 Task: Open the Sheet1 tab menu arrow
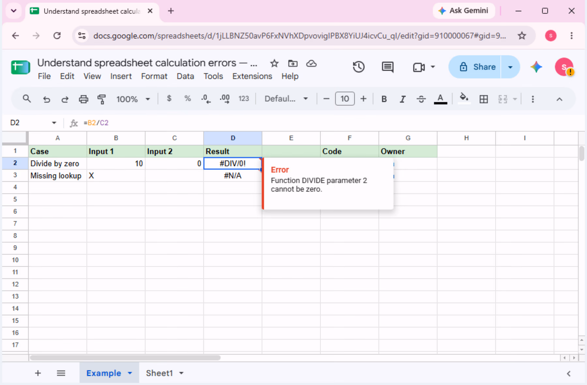[x=181, y=373]
